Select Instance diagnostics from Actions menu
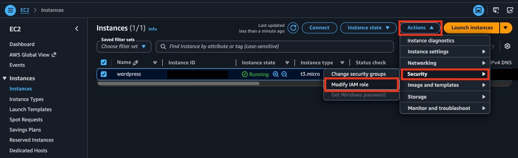 [x=445, y=40]
